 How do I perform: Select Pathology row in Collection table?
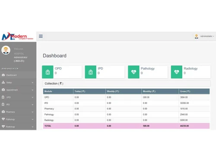click(x=126, y=114)
